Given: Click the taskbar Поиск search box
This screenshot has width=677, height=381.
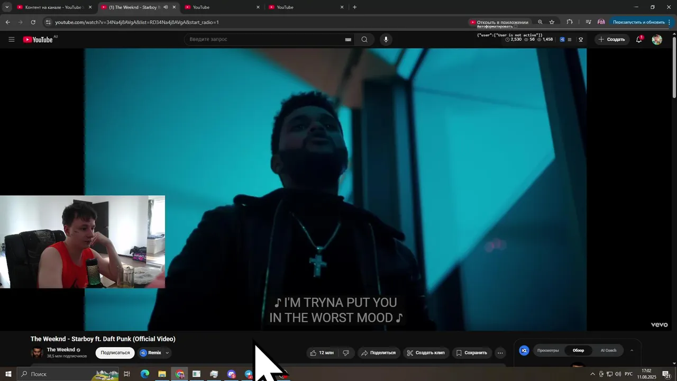Looking at the screenshot, I should (x=68, y=374).
